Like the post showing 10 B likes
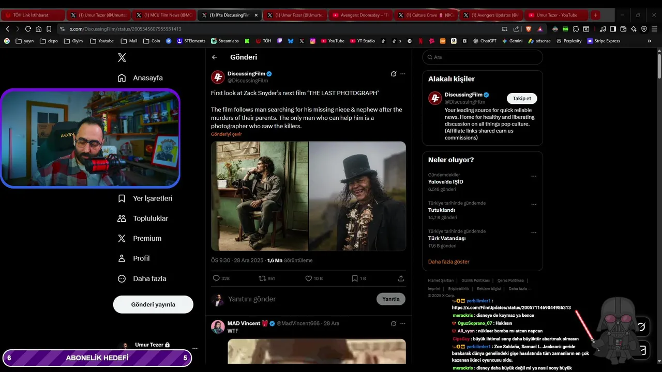This screenshot has height=372, width=662. pos(309,278)
